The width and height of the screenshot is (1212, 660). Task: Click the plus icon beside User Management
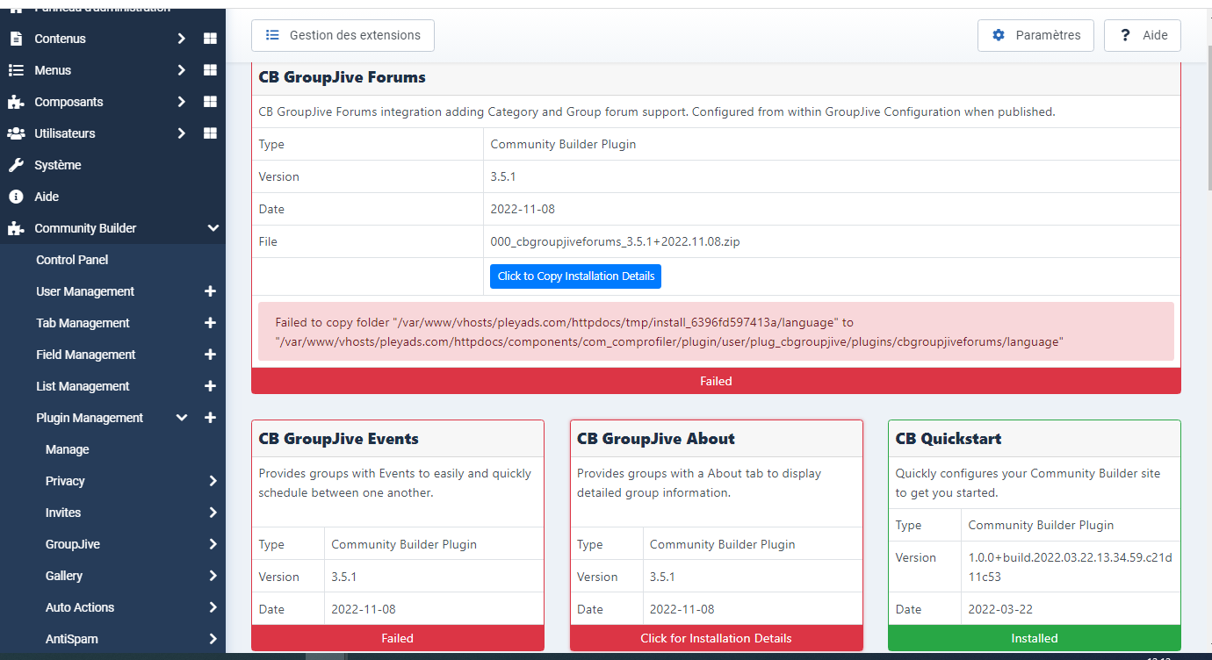click(210, 291)
